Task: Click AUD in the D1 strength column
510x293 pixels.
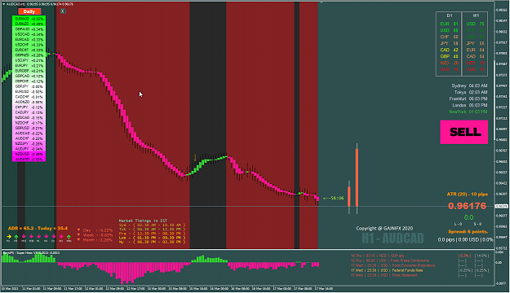Action: point(445,69)
